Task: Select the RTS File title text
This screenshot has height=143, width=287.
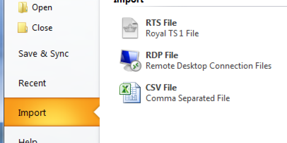Action: tap(161, 23)
